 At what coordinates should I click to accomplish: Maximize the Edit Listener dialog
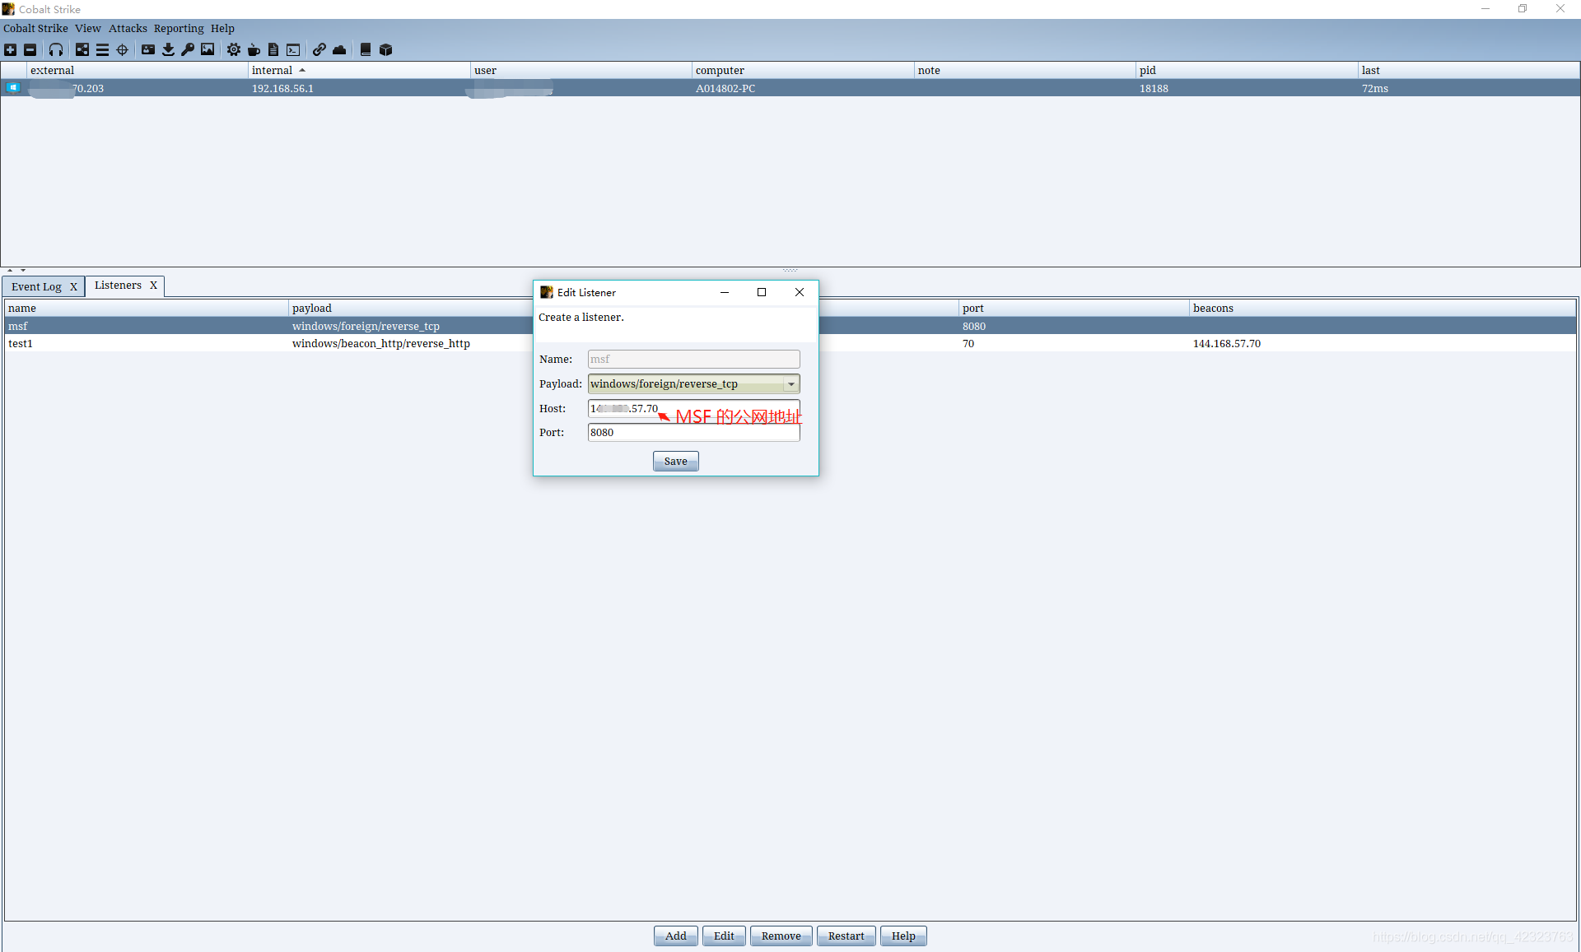(x=762, y=292)
